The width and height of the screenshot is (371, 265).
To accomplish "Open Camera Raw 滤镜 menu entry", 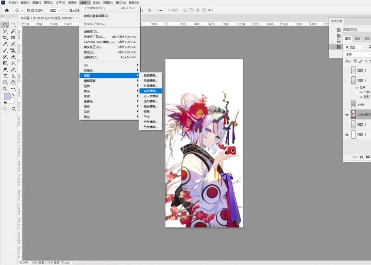I will (x=110, y=42).
